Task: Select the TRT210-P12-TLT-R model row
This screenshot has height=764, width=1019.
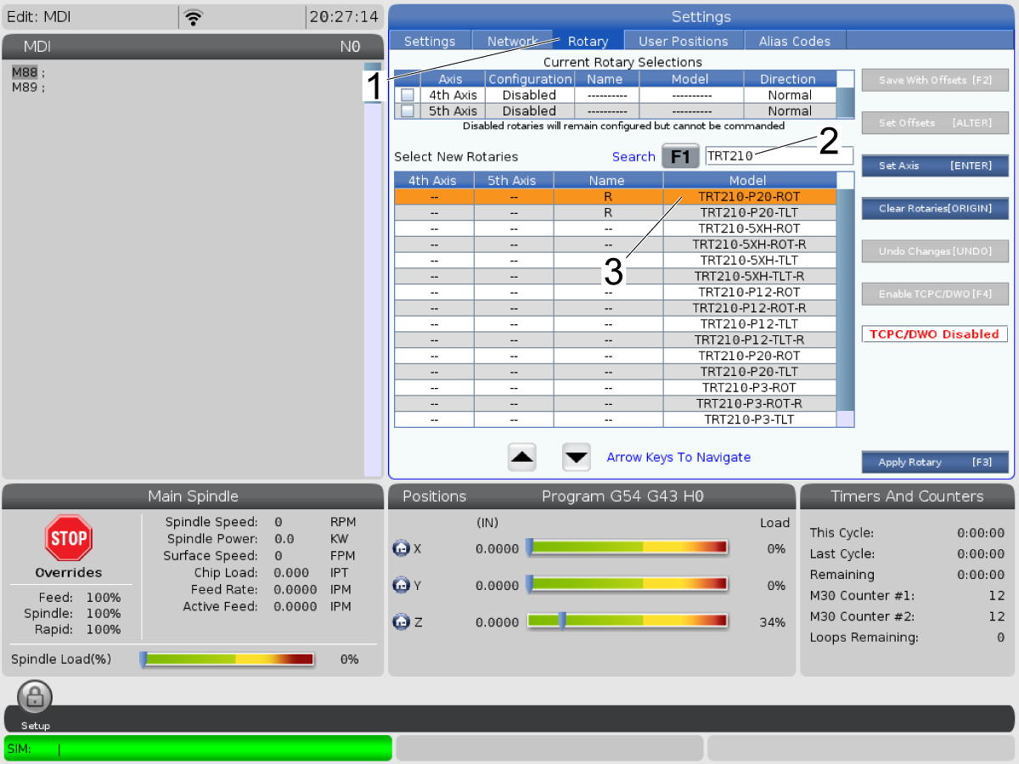Action: coord(615,340)
